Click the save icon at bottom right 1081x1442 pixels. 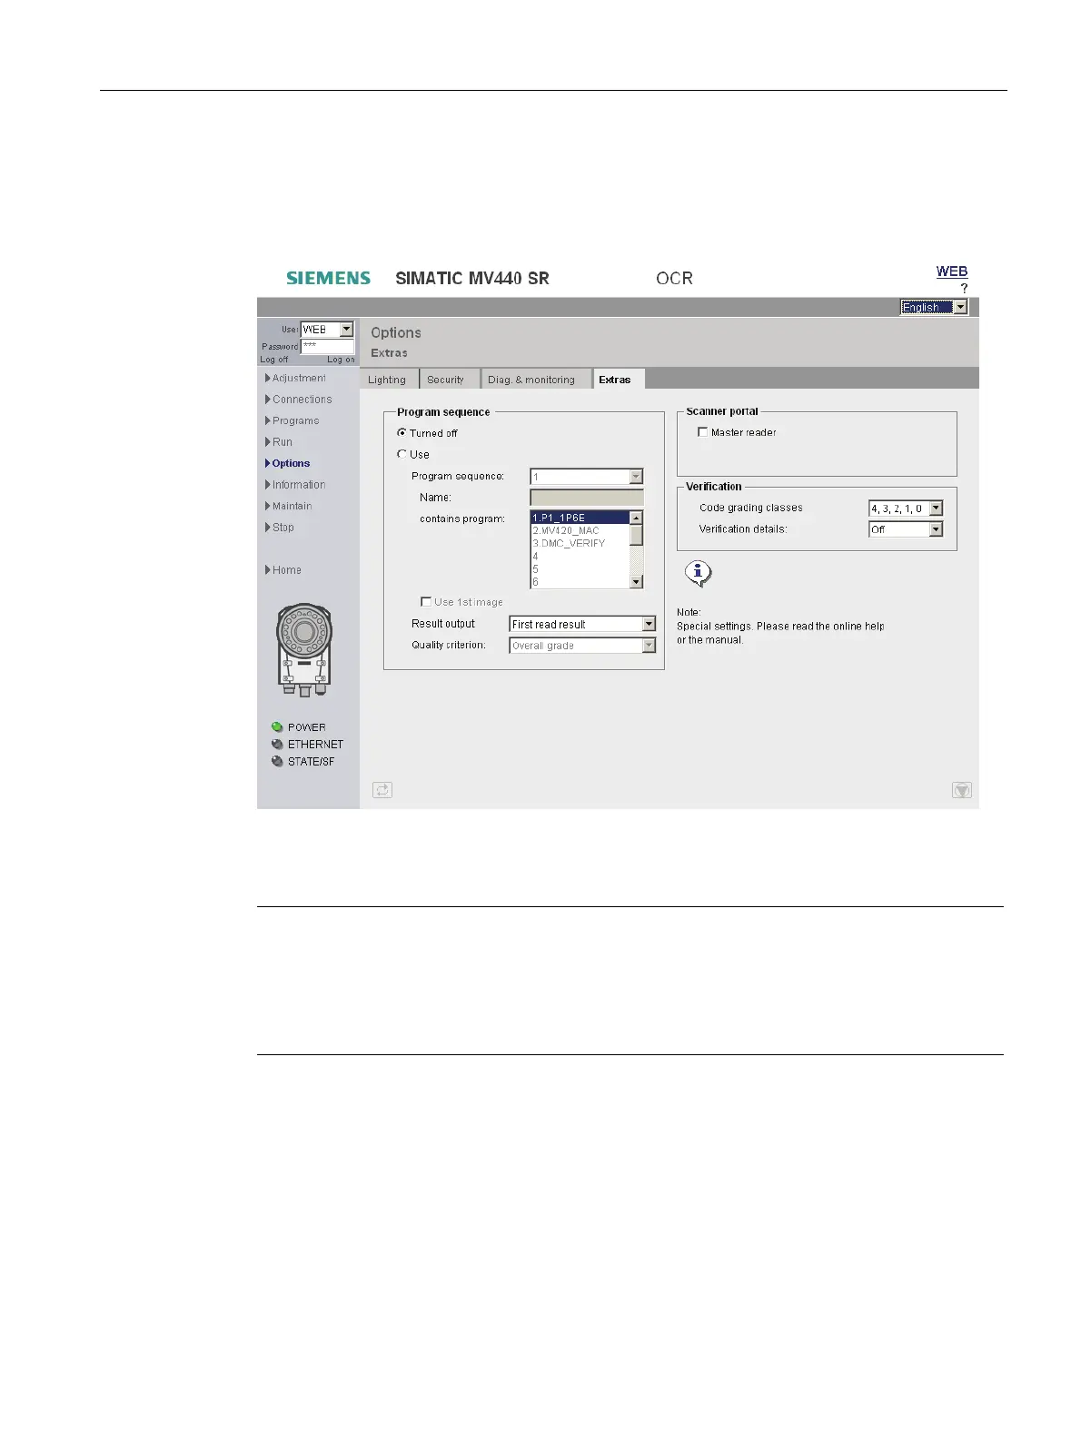point(962,790)
